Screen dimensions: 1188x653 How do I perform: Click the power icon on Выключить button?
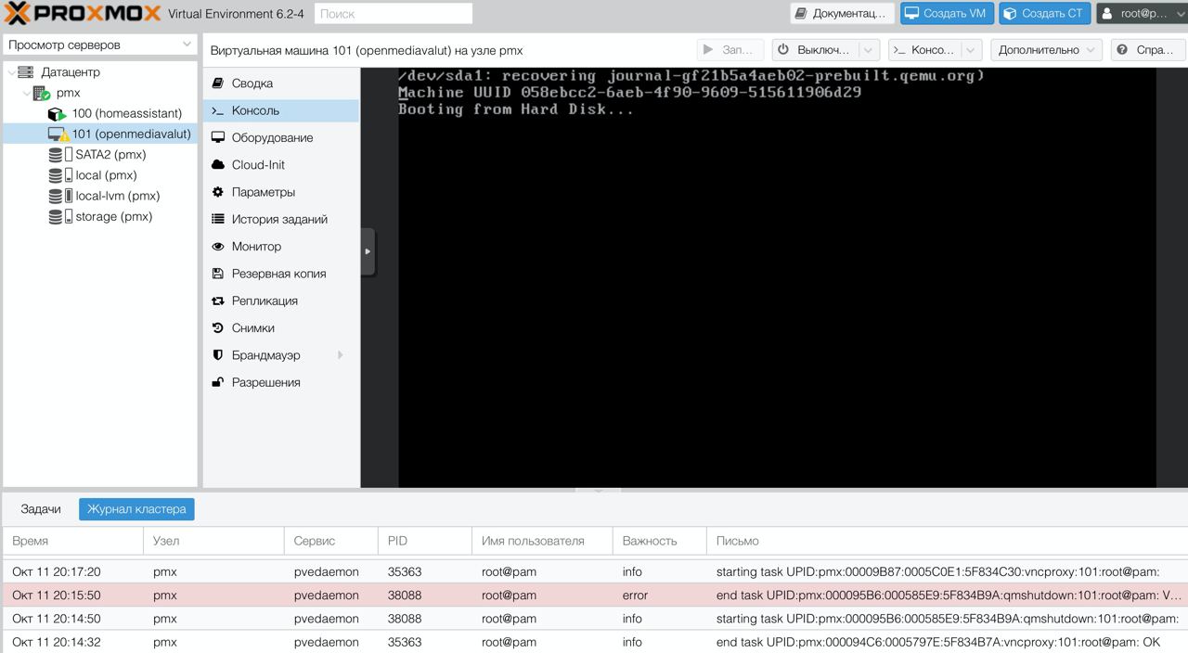[783, 50]
